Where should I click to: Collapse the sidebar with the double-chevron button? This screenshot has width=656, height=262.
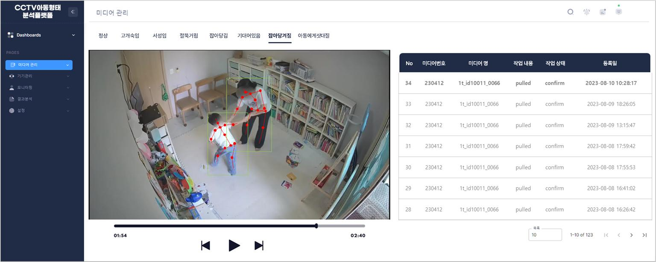(73, 12)
